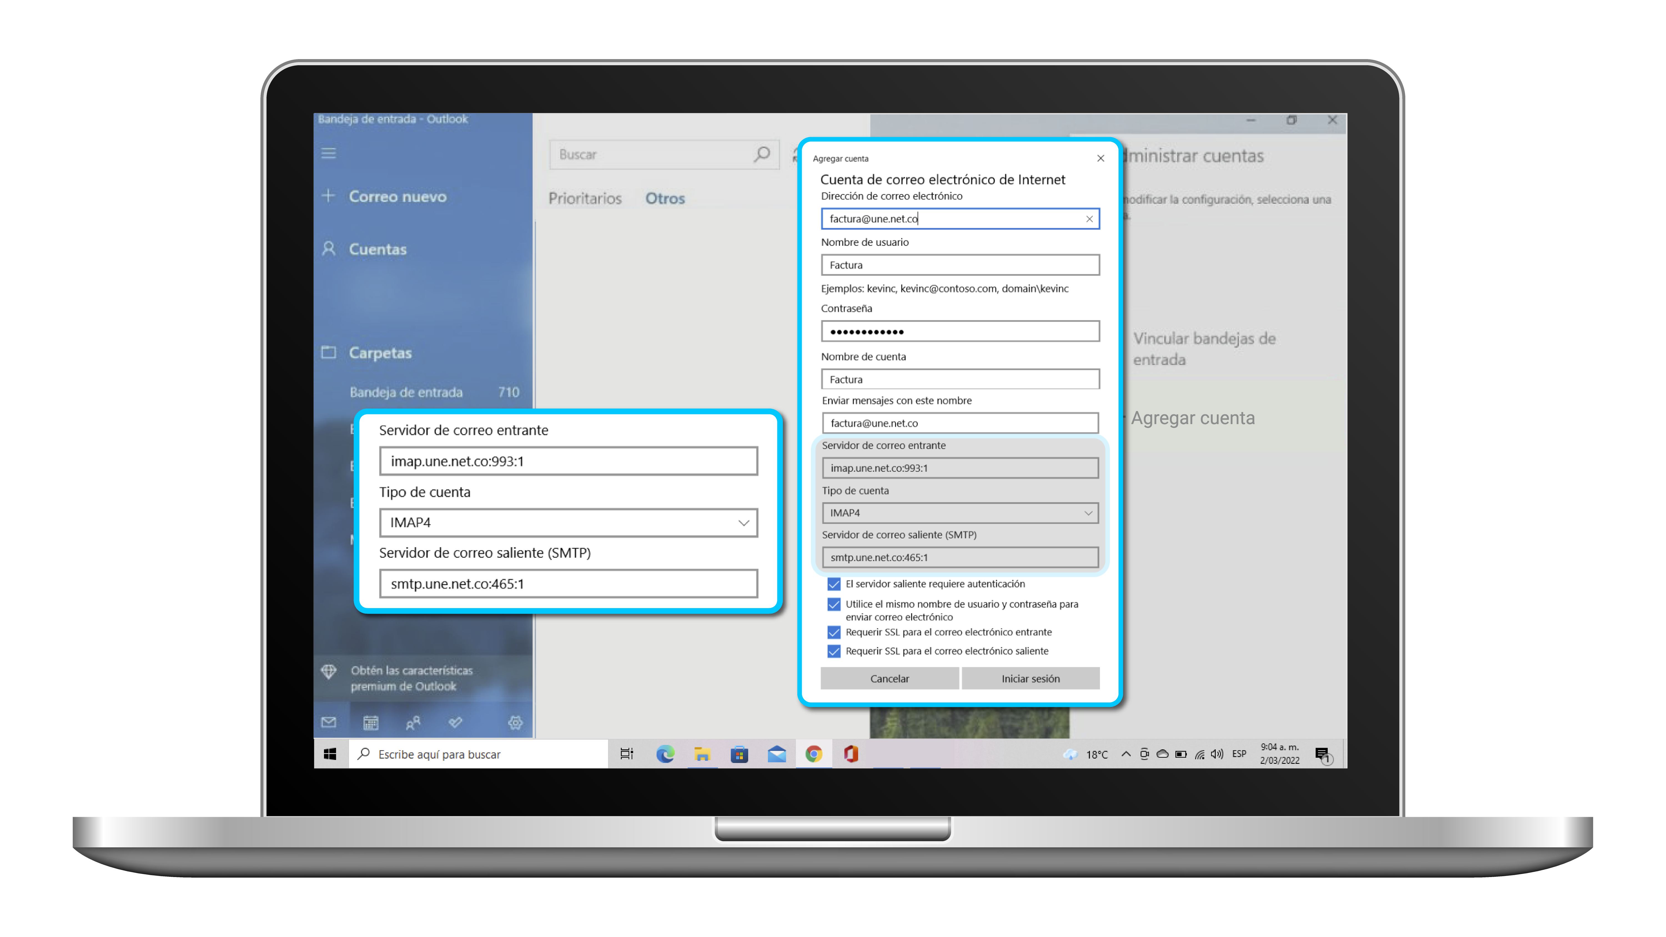
Task: Switch to the Otros tab
Action: coord(665,198)
